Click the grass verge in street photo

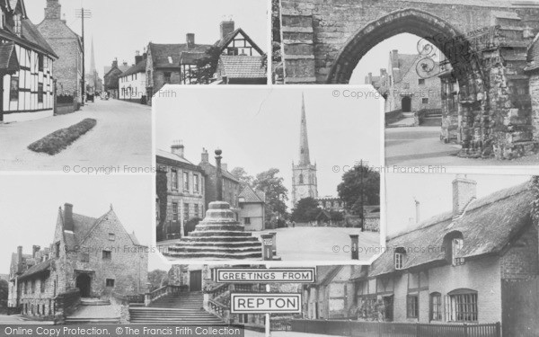[63, 137]
